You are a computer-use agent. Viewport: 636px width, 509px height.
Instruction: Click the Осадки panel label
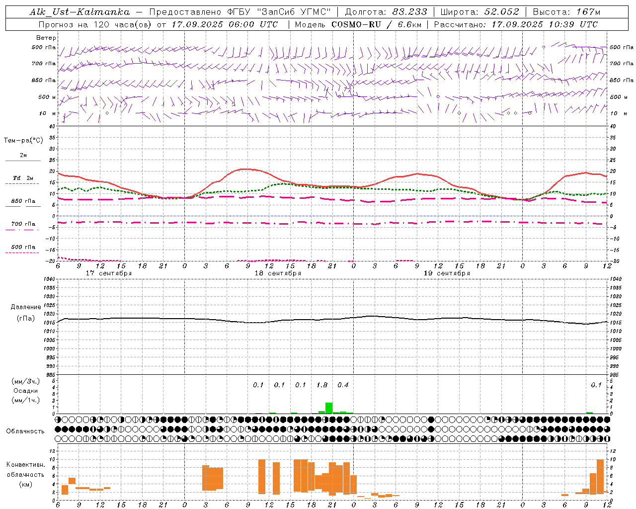point(25,391)
